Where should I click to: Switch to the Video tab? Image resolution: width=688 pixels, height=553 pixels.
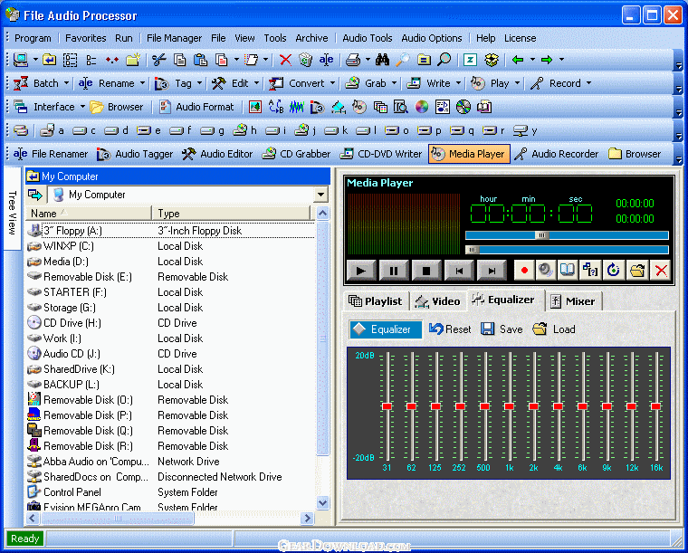tap(438, 301)
